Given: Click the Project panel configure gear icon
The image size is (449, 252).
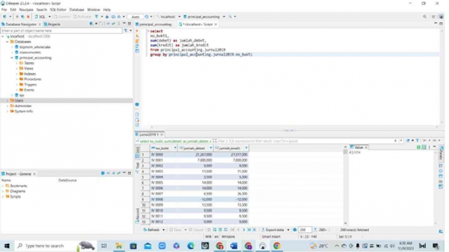Looking at the screenshot, I should click(x=103, y=173).
